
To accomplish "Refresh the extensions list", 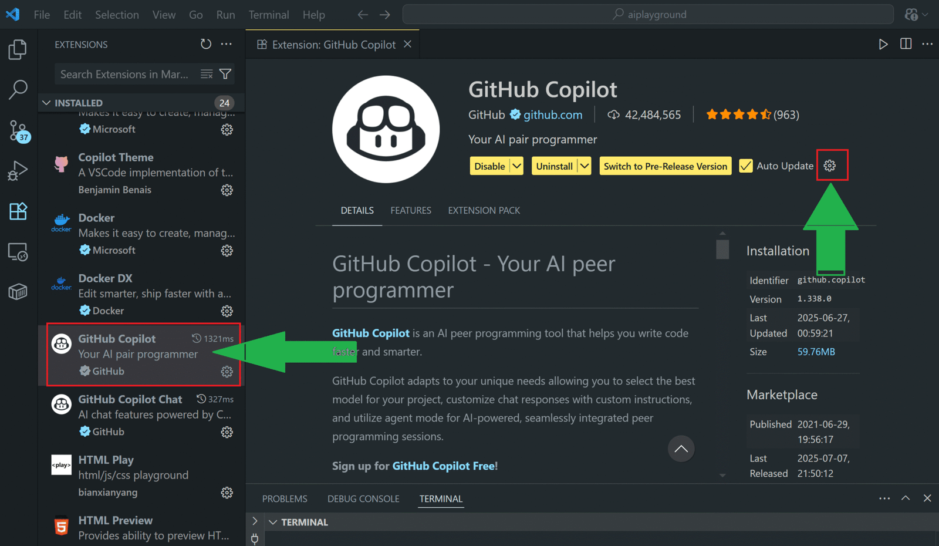I will (205, 44).
